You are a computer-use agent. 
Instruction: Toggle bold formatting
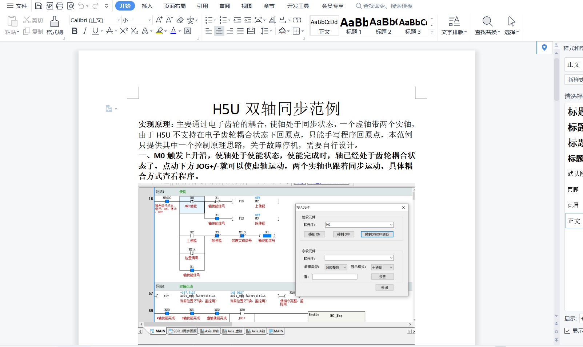point(75,31)
